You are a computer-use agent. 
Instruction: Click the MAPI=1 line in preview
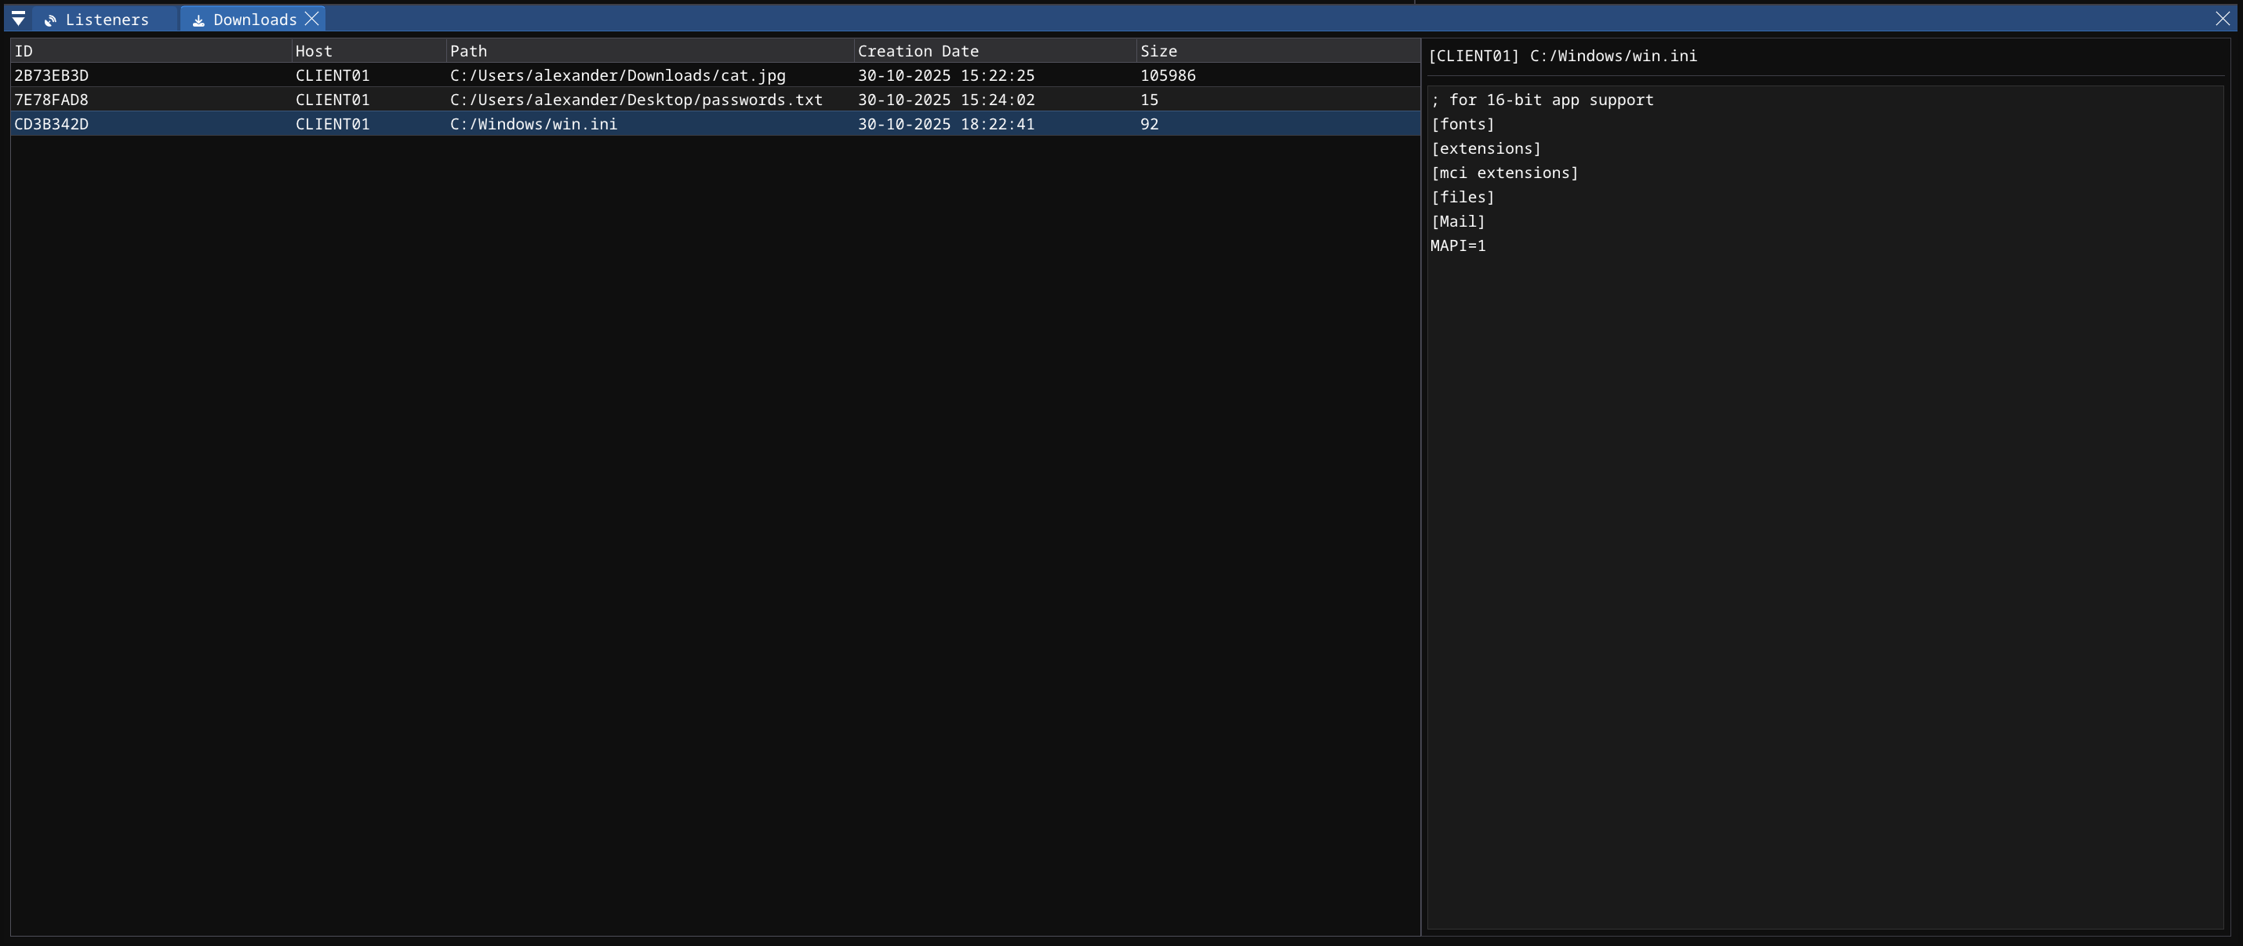1458,246
